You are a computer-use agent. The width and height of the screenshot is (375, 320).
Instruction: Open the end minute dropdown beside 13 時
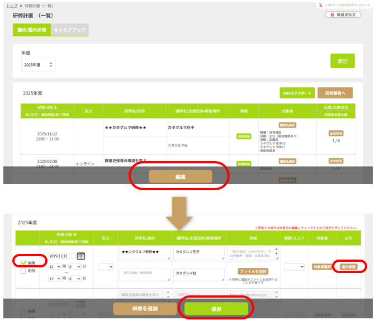(x=74, y=279)
